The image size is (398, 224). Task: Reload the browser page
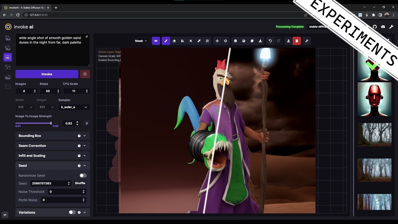tap(18, 15)
